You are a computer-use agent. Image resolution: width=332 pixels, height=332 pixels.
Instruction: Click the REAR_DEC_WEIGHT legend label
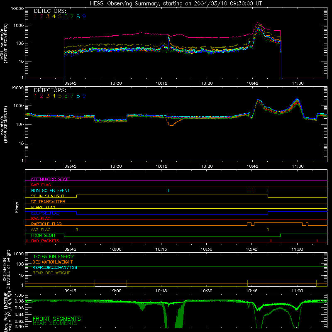click(x=51, y=273)
